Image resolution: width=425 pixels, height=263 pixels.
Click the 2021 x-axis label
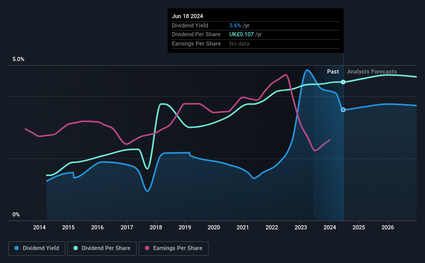coord(243,227)
